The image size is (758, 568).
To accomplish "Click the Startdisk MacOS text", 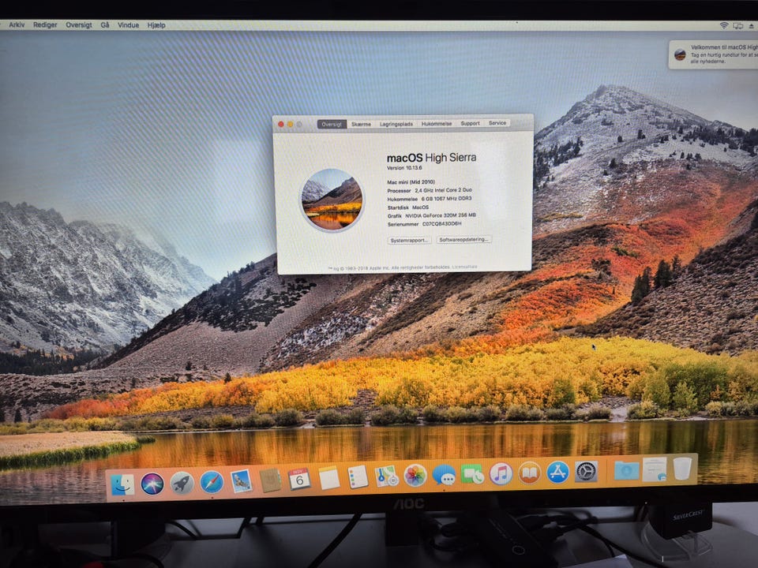I will 407,207.
